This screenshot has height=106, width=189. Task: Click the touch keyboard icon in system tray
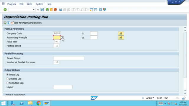click(x=161, y=103)
